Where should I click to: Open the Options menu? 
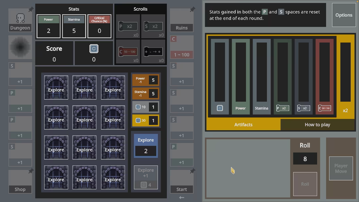pyautogui.click(x=344, y=15)
